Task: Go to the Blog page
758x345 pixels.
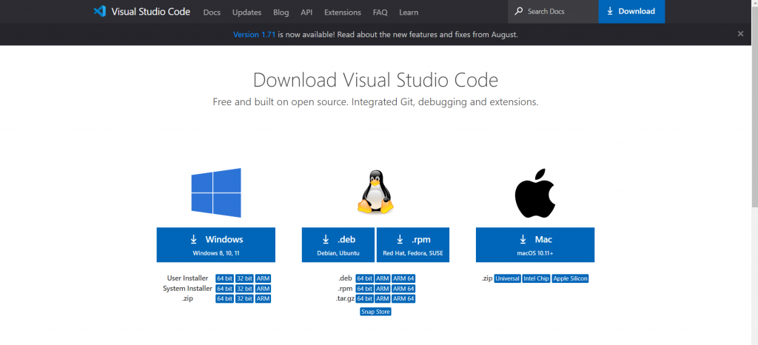Action: (x=281, y=12)
